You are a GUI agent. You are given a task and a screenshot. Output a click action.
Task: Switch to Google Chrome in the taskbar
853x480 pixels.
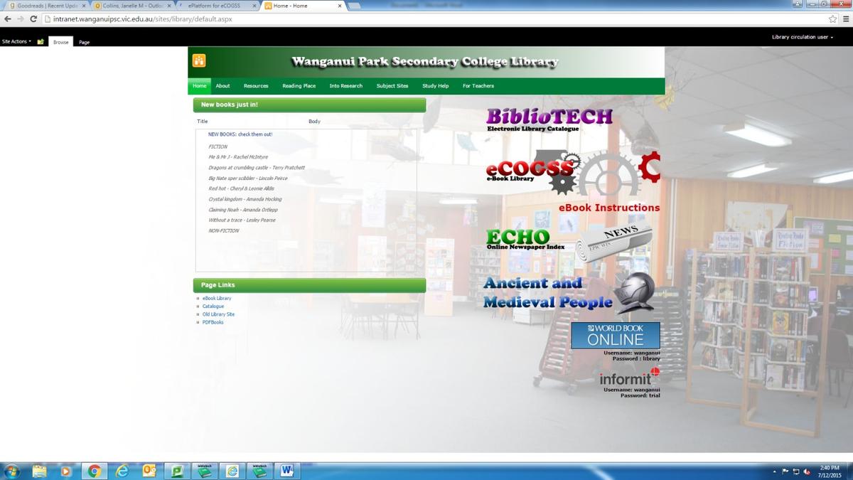[x=94, y=471]
